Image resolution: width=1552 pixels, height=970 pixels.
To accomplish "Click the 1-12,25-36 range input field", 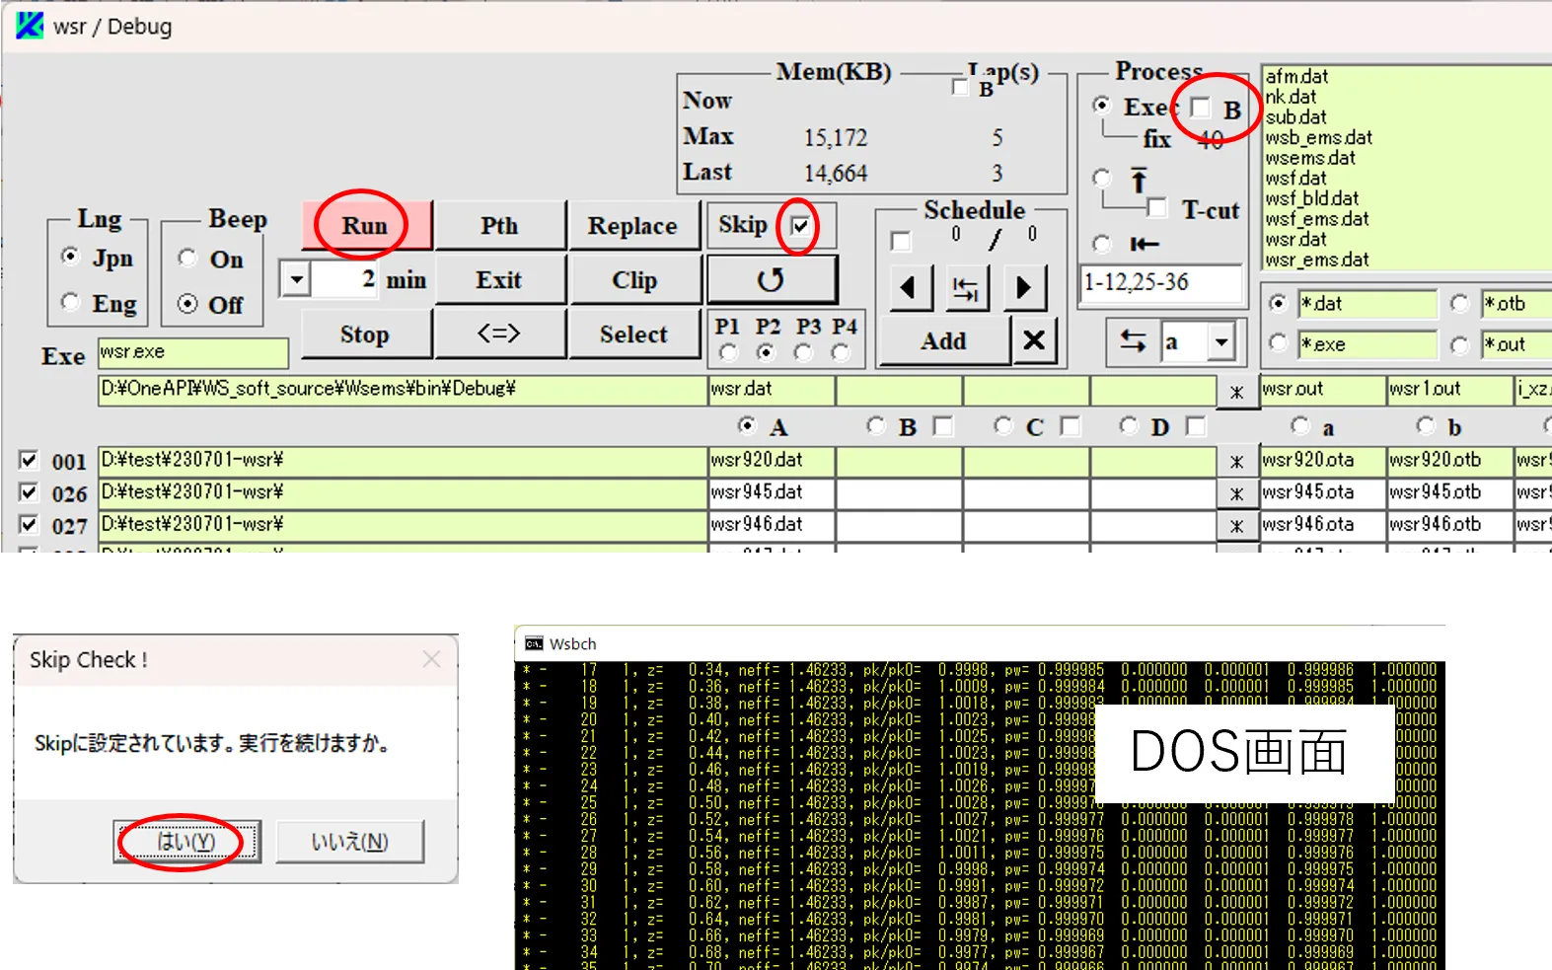I will 1161,282.
